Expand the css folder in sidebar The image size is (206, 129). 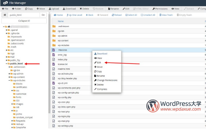12,90
